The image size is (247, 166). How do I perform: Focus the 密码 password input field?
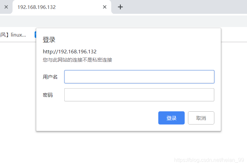coord(139,95)
